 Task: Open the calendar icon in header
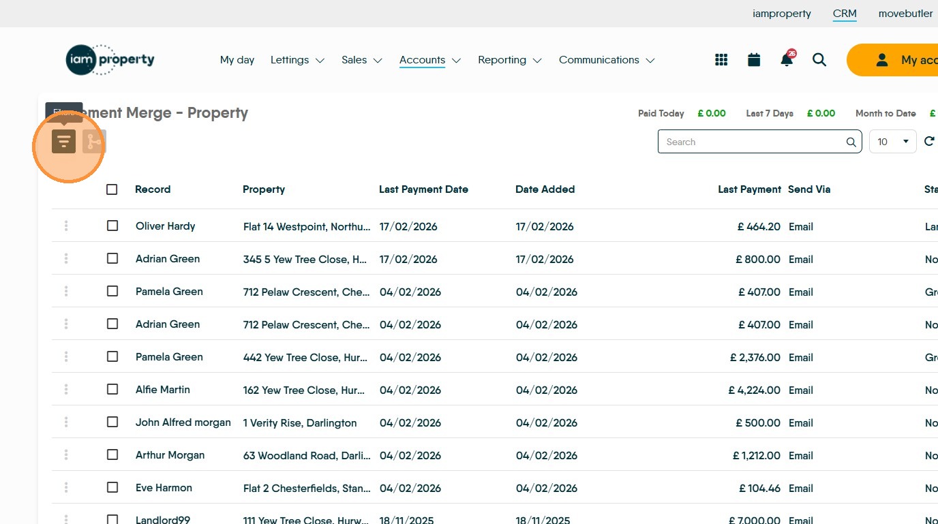pyautogui.click(x=754, y=60)
